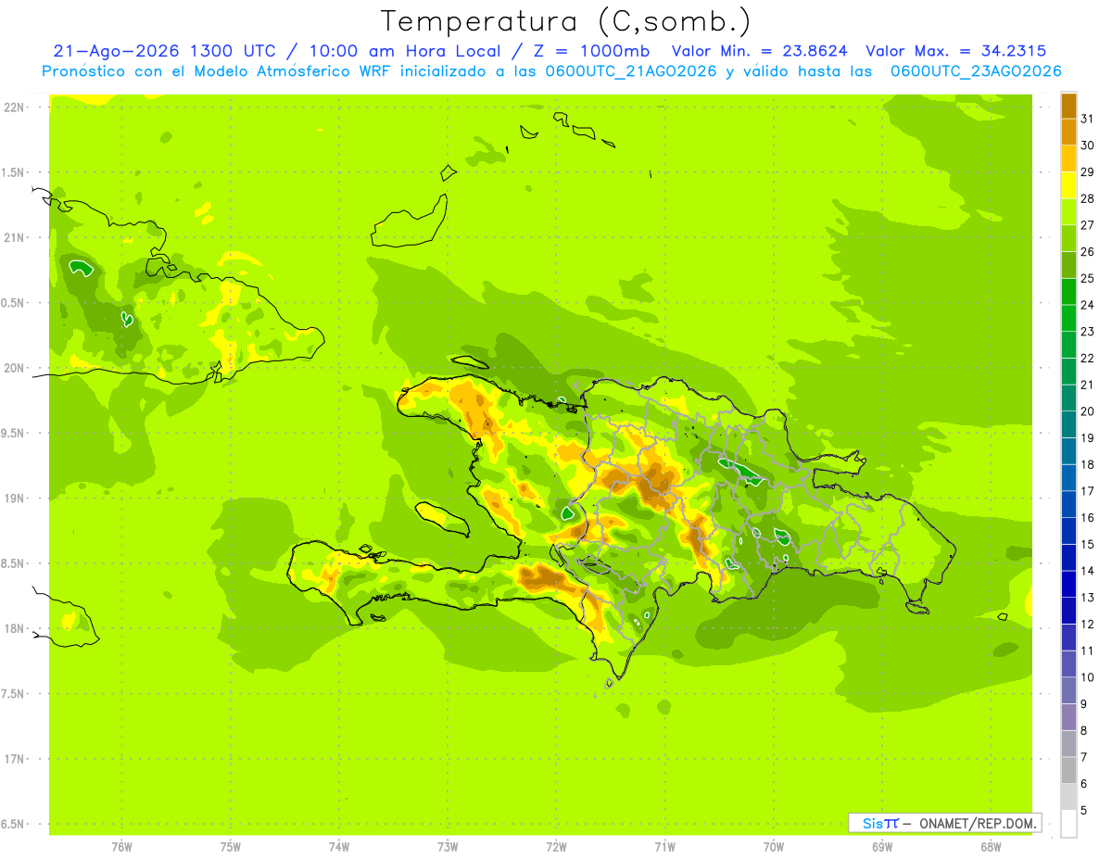This screenshot has height=859, width=1112.
Task: Click the "70W" longitude axis label
Action: pos(774,846)
